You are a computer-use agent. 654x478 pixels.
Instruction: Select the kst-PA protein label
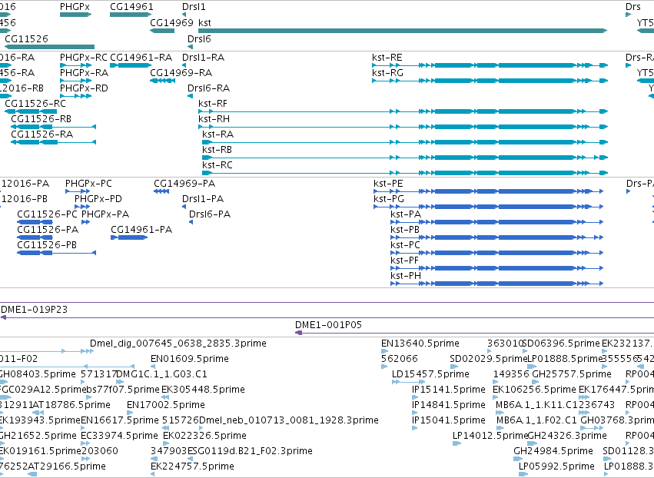(406, 215)
